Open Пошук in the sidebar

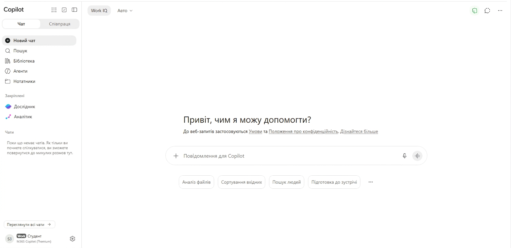click(39, 51)
